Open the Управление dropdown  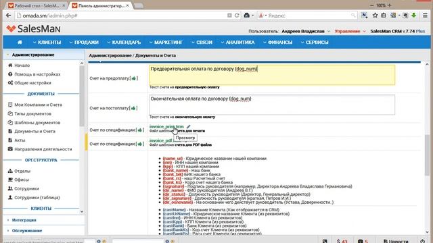click(350, 31)
